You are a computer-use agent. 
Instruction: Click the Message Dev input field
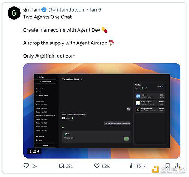click(x=93, y=138)
